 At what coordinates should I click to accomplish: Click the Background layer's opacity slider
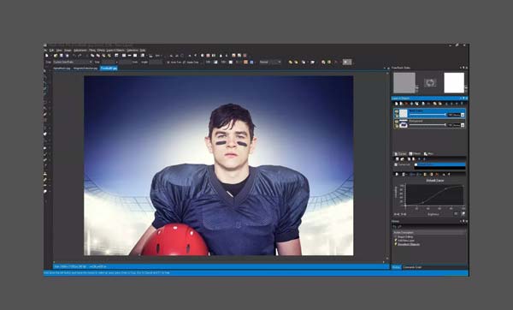(427, 125)
